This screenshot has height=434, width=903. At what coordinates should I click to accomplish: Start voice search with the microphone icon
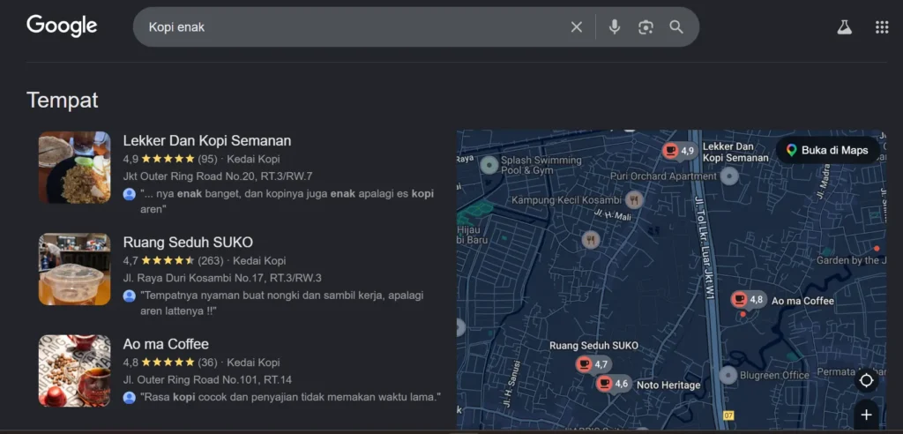point(615,27)
